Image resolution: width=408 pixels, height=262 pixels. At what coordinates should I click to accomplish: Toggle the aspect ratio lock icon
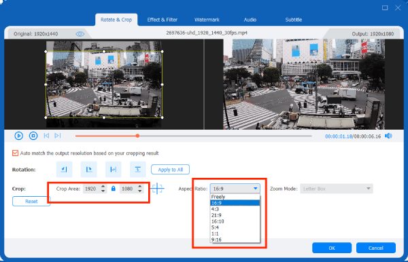[113, 189]
